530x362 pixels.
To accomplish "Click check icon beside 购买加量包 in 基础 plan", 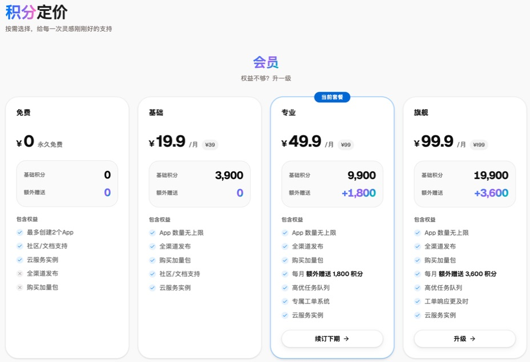I will point(152,260).
